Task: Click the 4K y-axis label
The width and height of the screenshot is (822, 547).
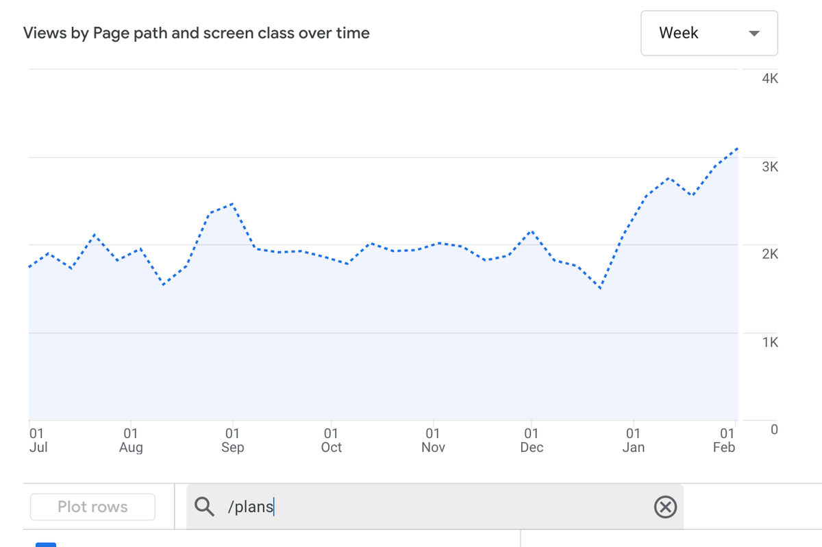Action: pos(770,79)
